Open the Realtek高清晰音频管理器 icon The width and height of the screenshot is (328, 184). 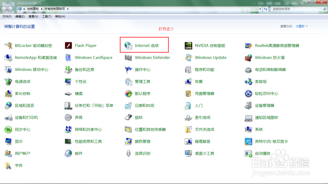248,46
